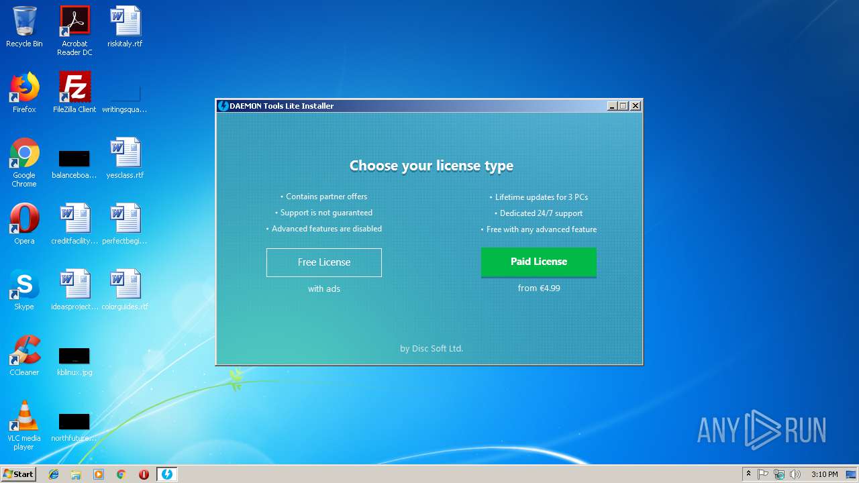859x483 pixels.
Task: Launch the VLC media player shortcut
Action: [x=24, y=425]
